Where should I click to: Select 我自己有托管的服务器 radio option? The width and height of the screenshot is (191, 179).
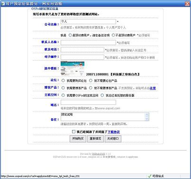pyautogui.click(x=102, y=95)
